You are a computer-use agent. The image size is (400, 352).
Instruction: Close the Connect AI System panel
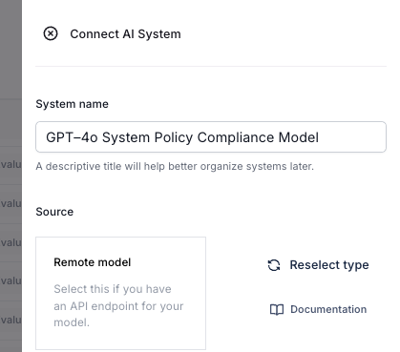click(51, 33)
